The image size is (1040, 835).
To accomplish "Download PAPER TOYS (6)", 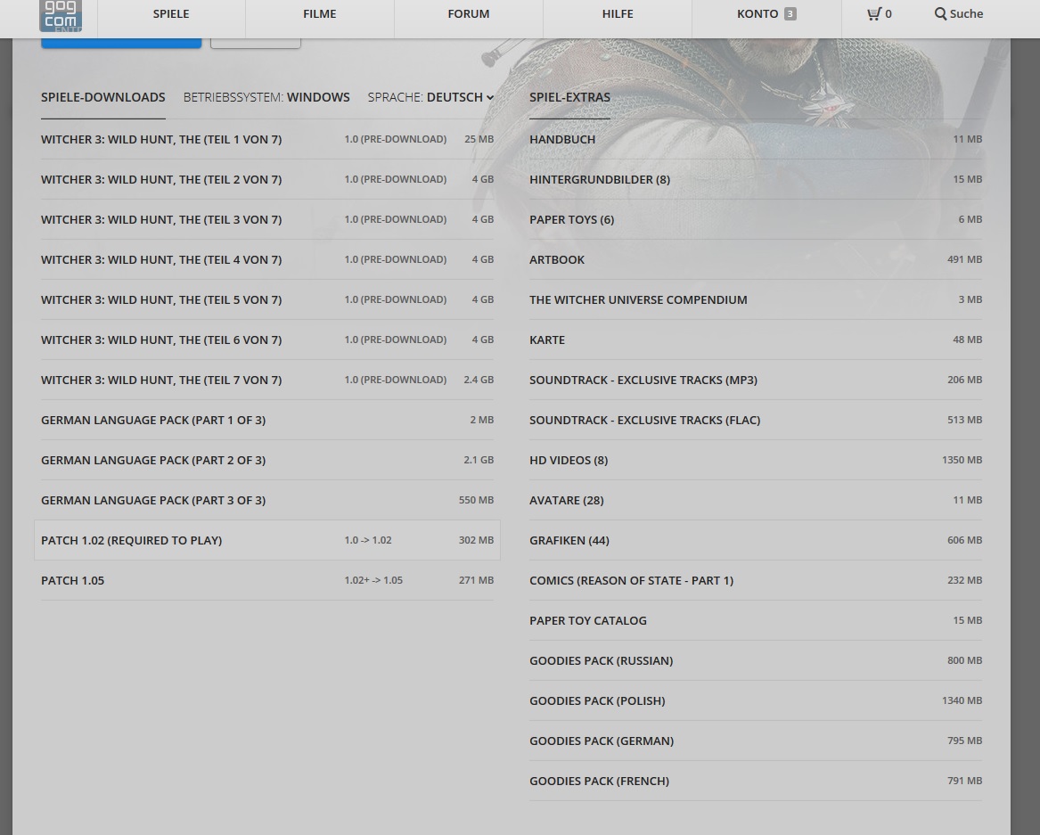I will click(756, 219).
